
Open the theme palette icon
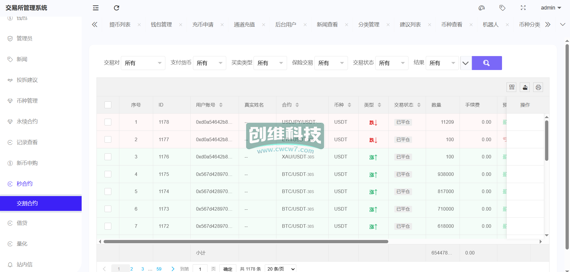(482, 8)
